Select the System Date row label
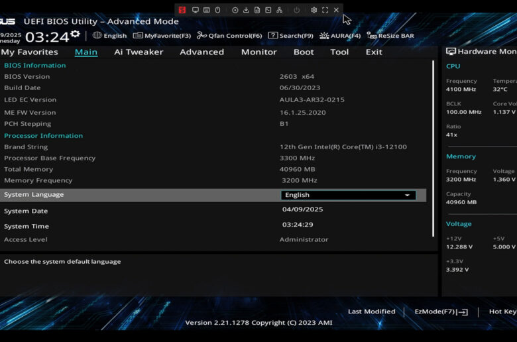Screen dimensions: 517x342 click(x=26, y=211)
